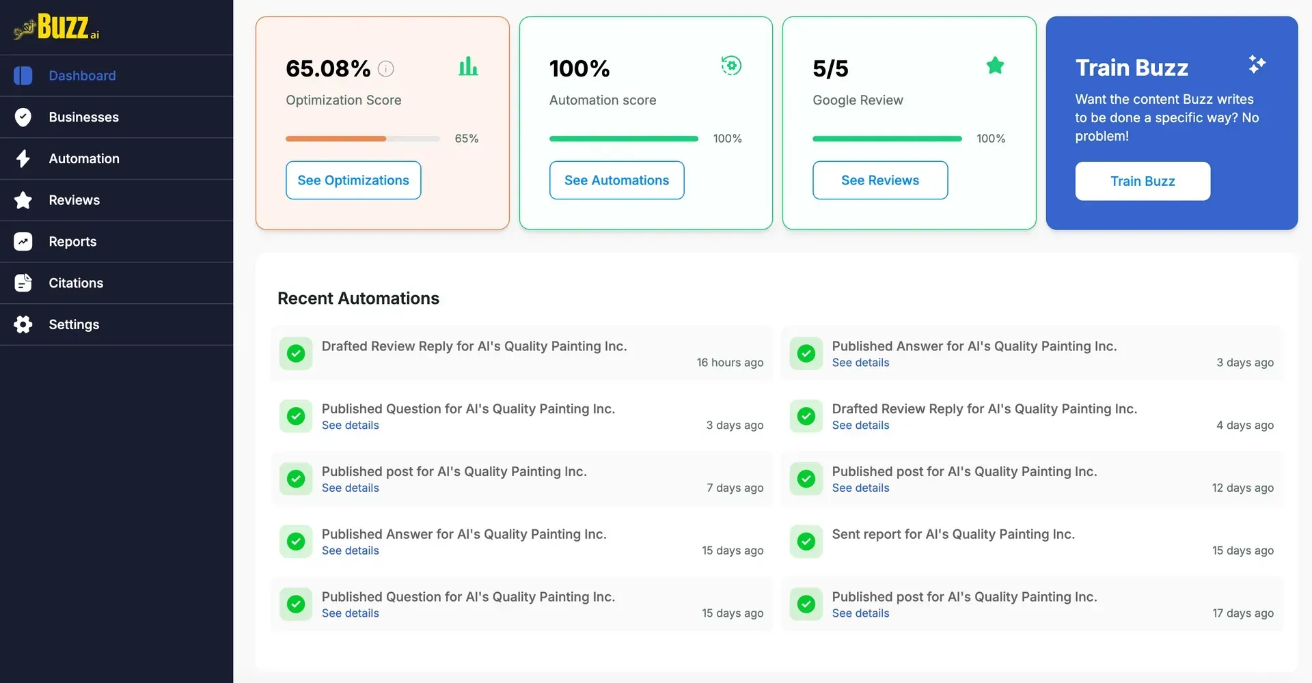The image size is (1312, 683).
Task: Click the green star icon on Google Review card
Action: click(x=995, y=66)
